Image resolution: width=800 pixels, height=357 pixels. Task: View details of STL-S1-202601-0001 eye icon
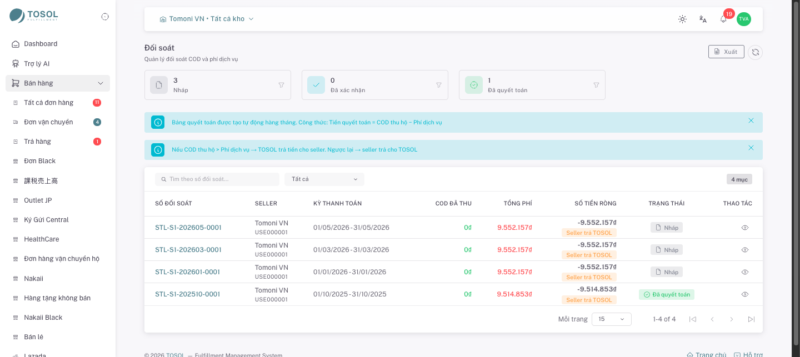(x=745, y=272)
